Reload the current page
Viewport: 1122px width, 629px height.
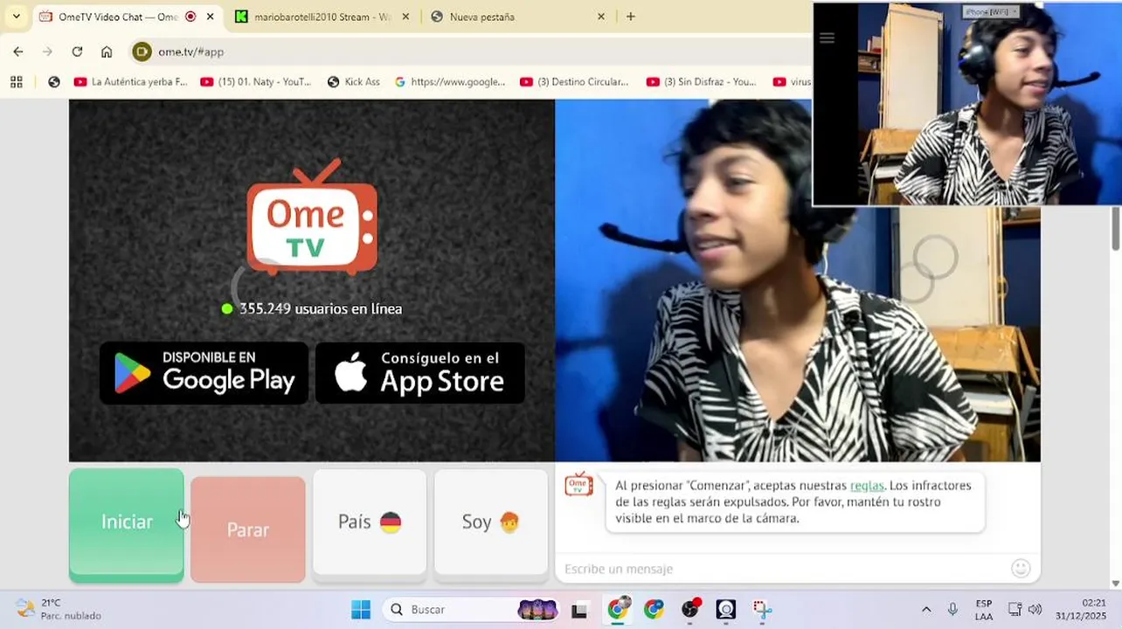(77, 52)
